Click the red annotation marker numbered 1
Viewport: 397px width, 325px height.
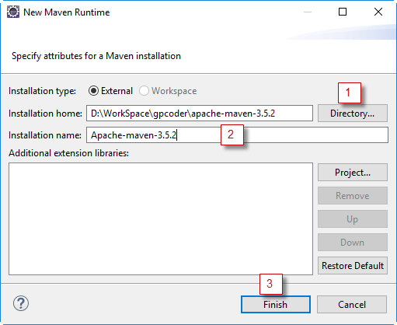coord(350,93)
